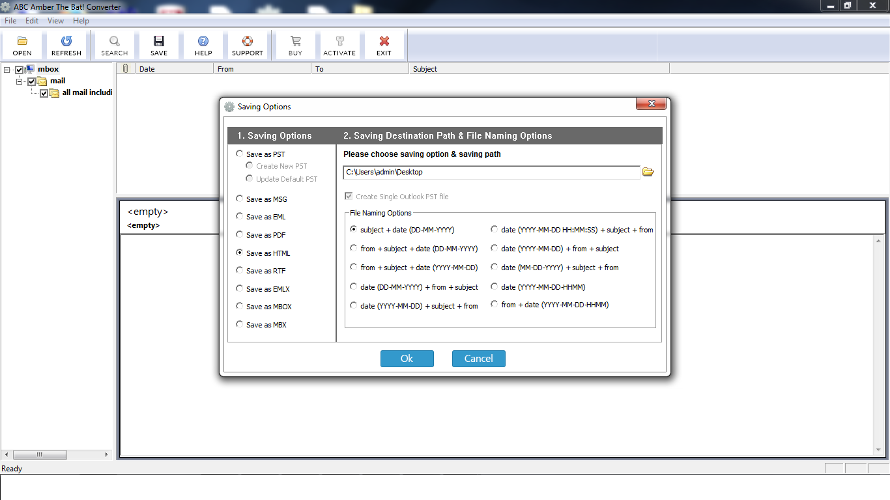This screenshot has width=890, height=500.
Task: Select Save as EMLX option
Action: tap(263, 289)
